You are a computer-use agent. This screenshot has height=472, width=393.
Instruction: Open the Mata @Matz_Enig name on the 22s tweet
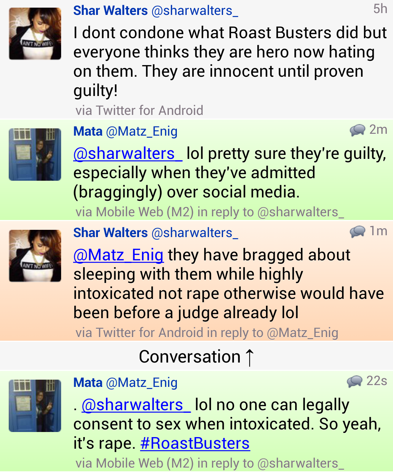126,383
